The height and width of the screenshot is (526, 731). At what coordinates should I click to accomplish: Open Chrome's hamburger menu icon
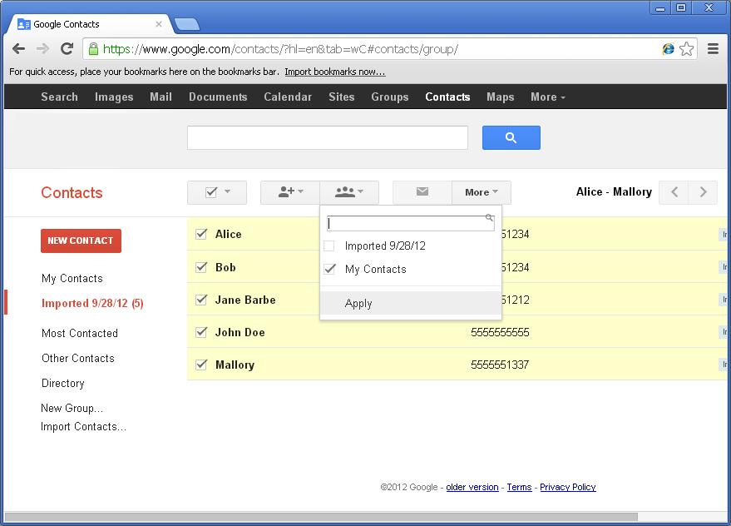point(713,49)
